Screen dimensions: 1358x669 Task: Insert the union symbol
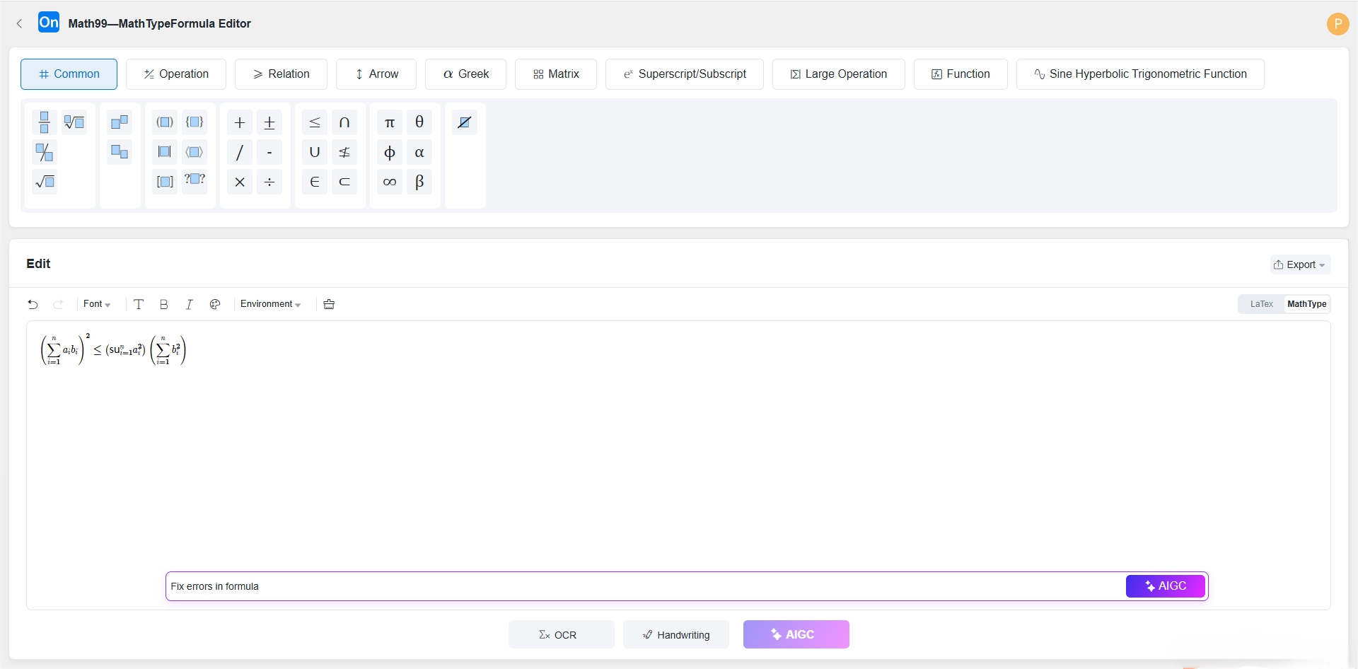315,152
